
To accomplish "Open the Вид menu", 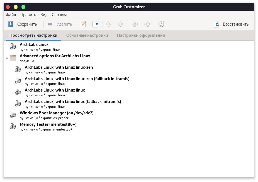I will click(44, 15).
